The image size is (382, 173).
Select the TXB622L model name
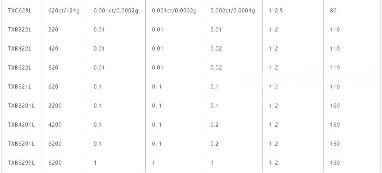(x=20, y=68)
